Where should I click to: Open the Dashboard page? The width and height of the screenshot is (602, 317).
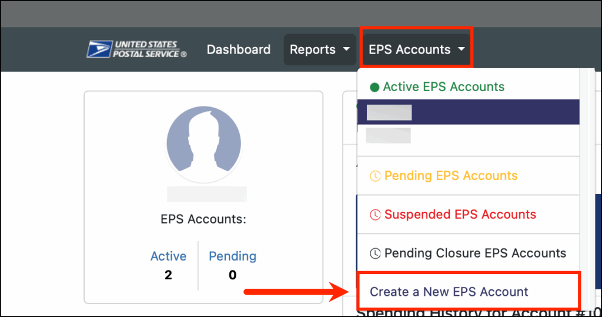[x=239, y=50]
